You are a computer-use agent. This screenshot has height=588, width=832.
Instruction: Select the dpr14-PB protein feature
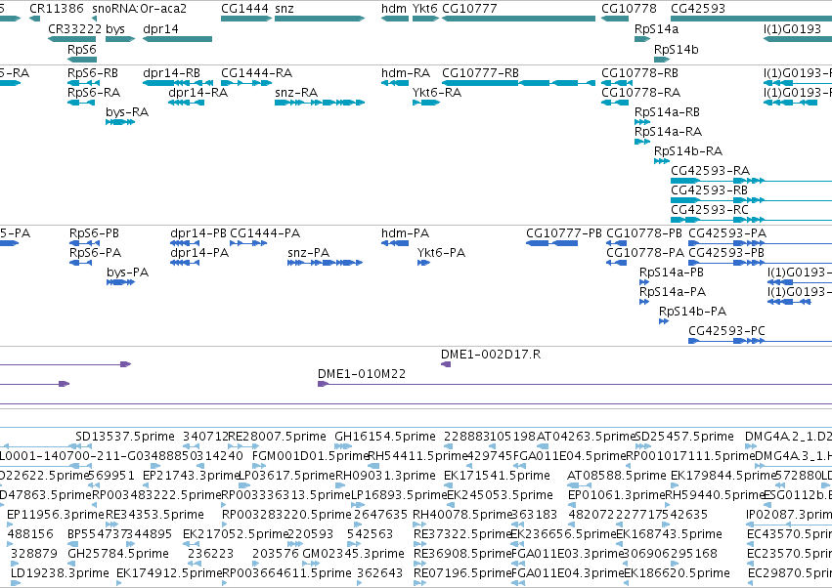point(185,243)
